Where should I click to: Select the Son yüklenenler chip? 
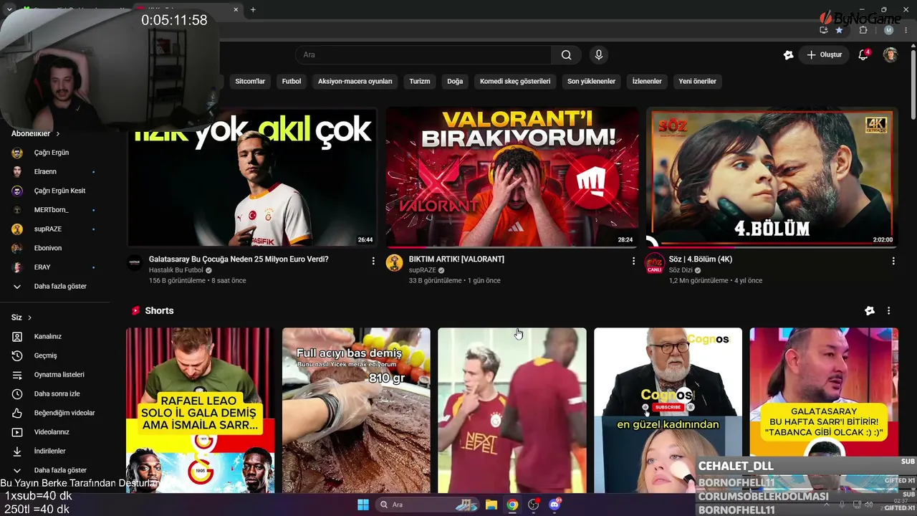click(591, 82)
